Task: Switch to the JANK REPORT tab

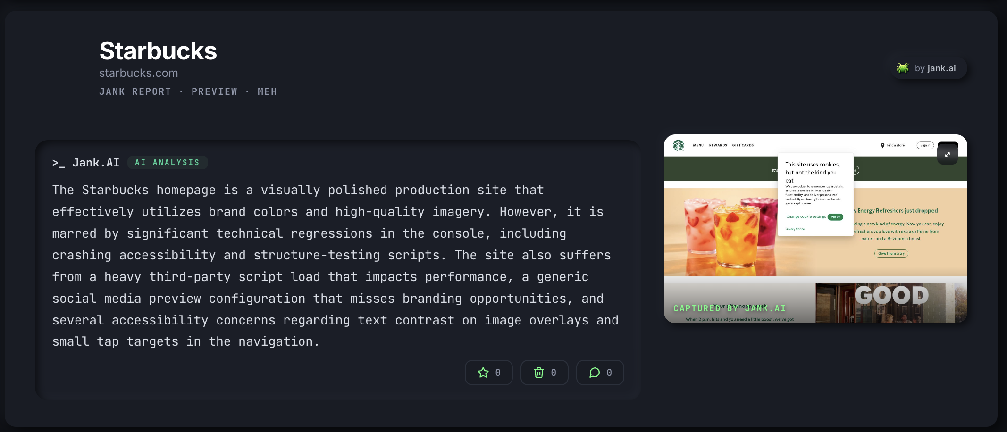Action: [135, 91]
